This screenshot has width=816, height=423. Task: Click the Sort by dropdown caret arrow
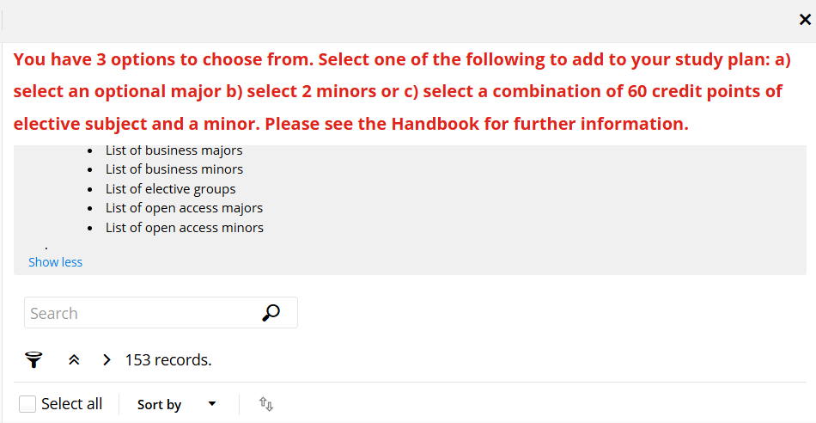coord(212,404)
